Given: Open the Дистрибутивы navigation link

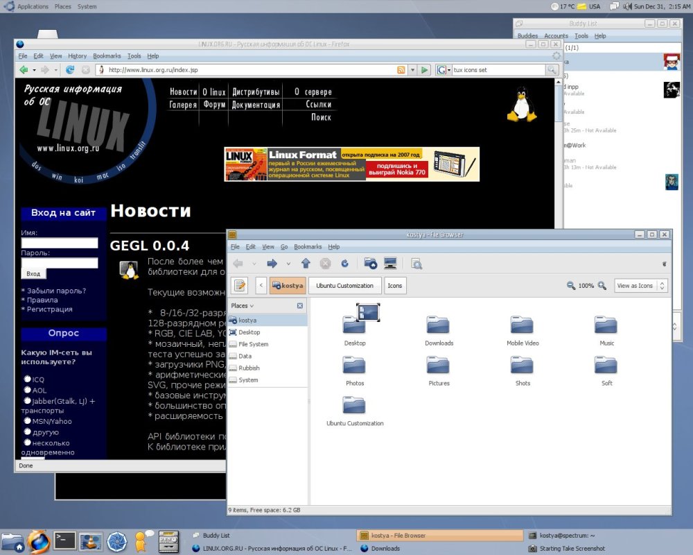Looking at the screenshot, I should coord(256,92).
